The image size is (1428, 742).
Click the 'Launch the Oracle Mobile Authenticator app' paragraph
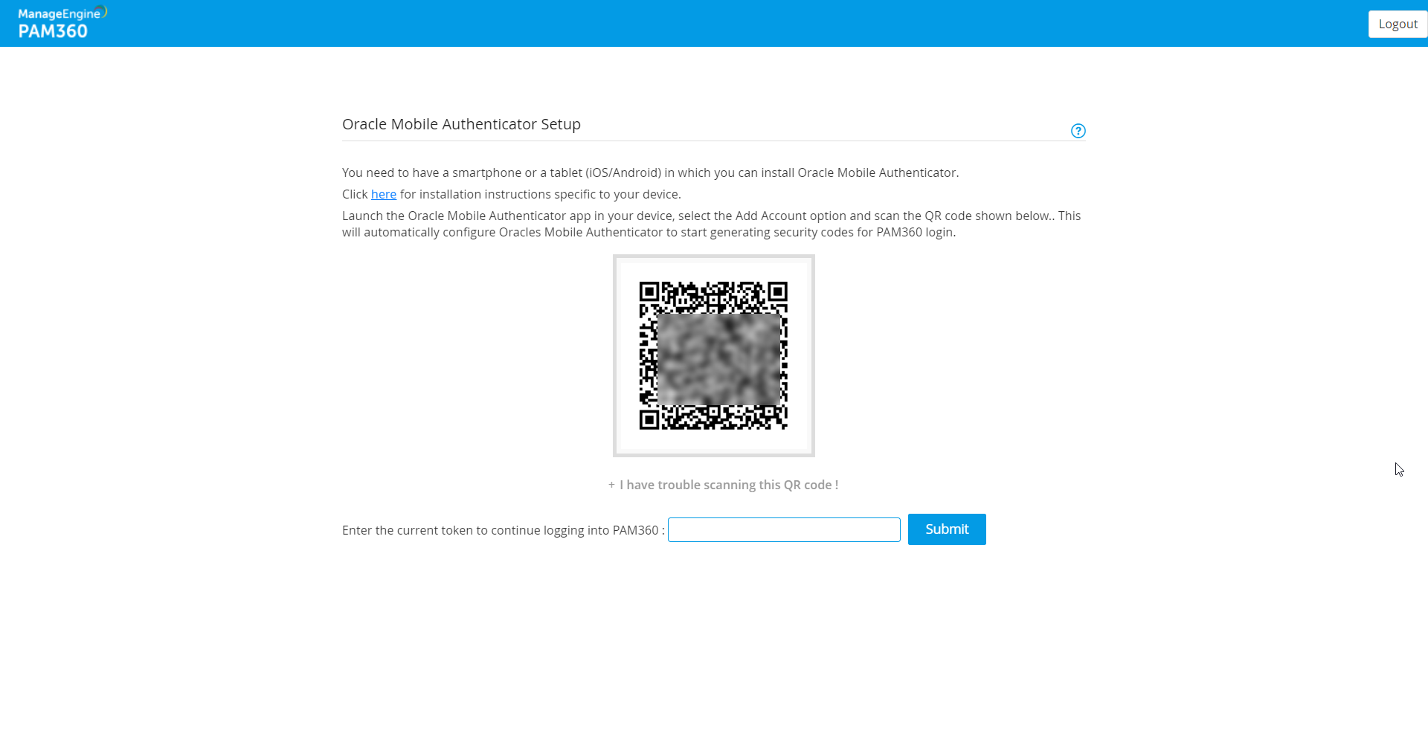pos(712,224)
